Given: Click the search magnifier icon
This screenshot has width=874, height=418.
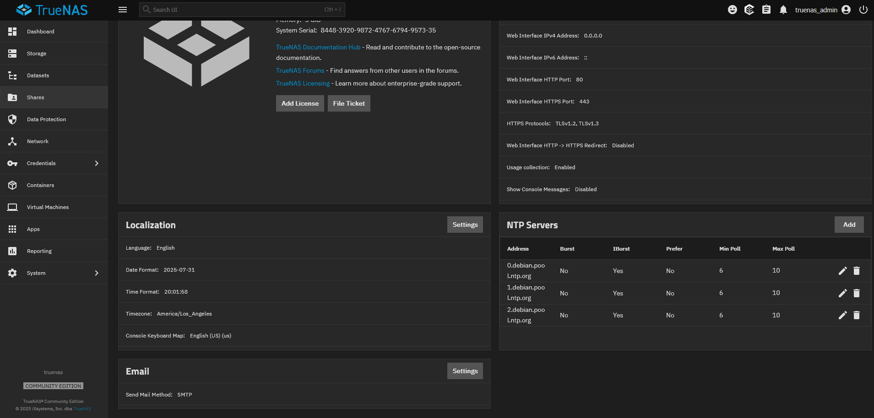Looking at the screenshot, I should [x=147, y=9].
